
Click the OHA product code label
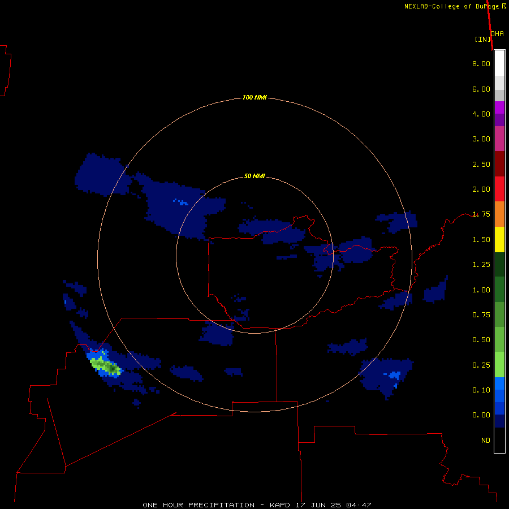coord(497,34)
